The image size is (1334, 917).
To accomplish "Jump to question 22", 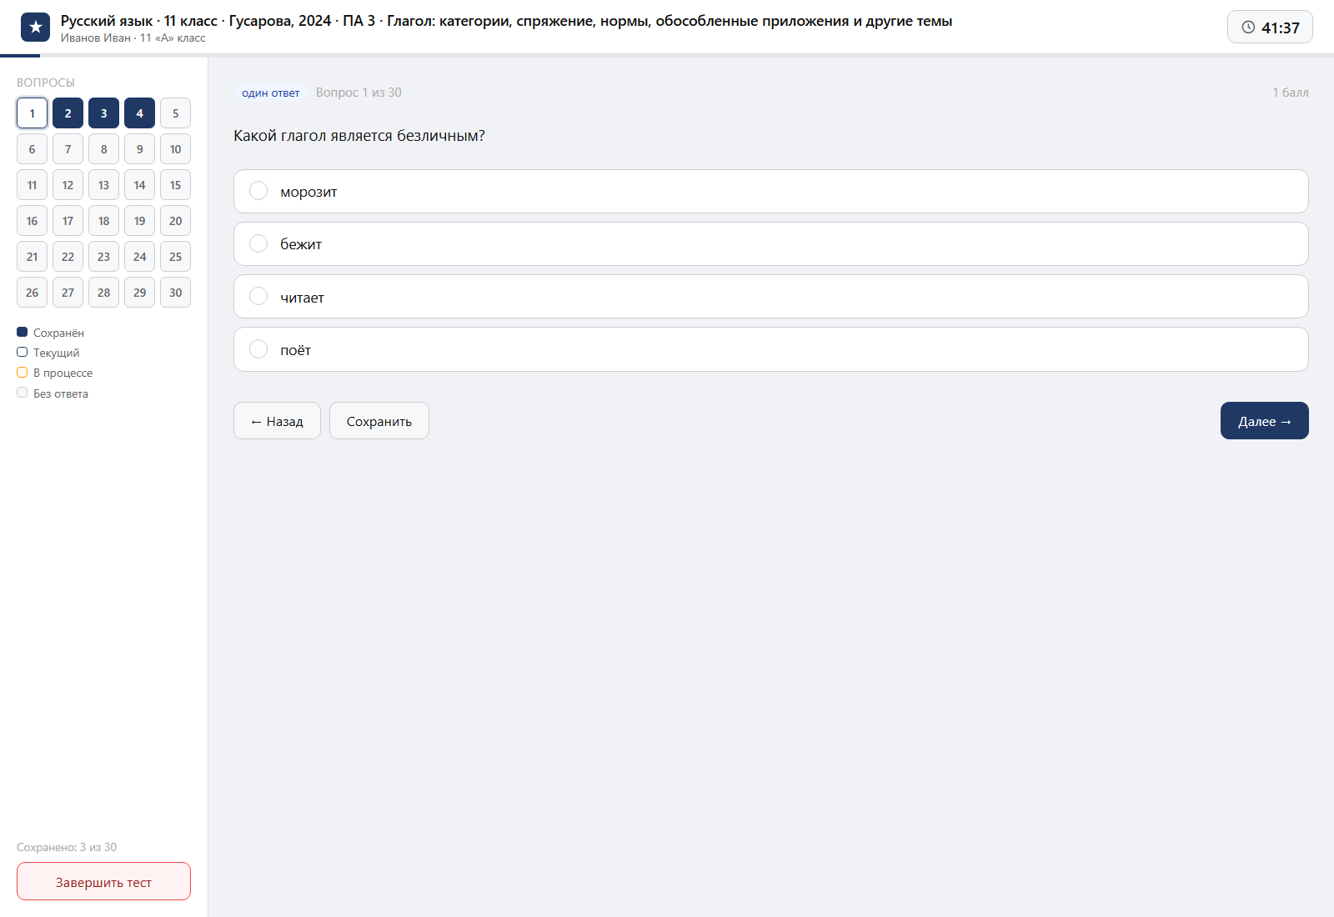I will (68, 257).
